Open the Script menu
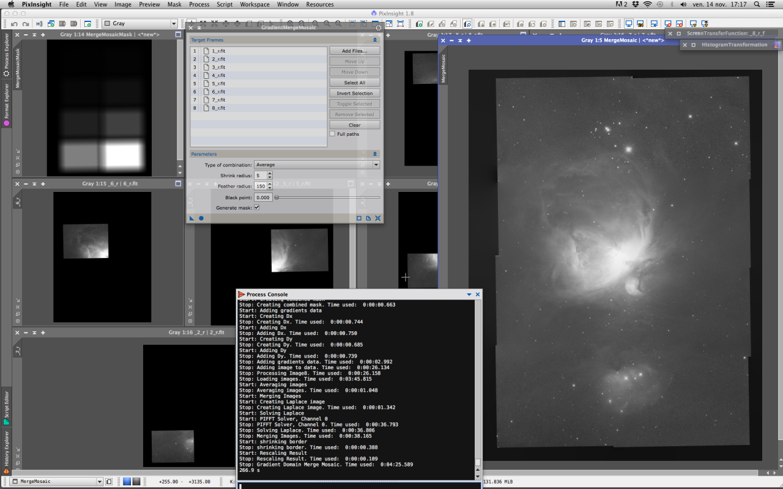 pyautogui.click(x=225, y=4)
